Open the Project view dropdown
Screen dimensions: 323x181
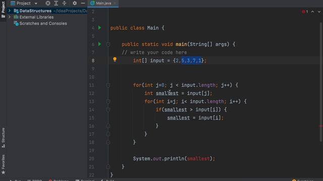click(36, 4)
